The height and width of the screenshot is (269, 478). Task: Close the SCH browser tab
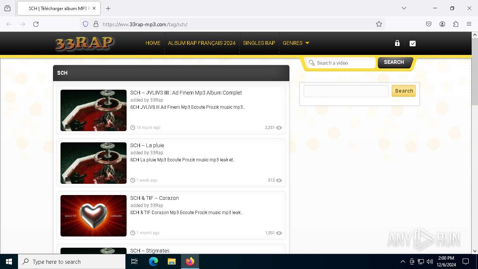[94, 8]
